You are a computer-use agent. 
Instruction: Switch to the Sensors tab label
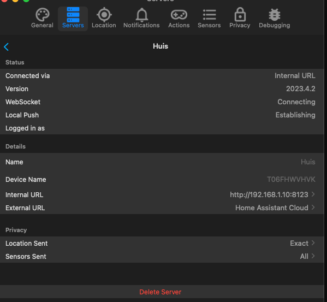[x=209, y=25]
